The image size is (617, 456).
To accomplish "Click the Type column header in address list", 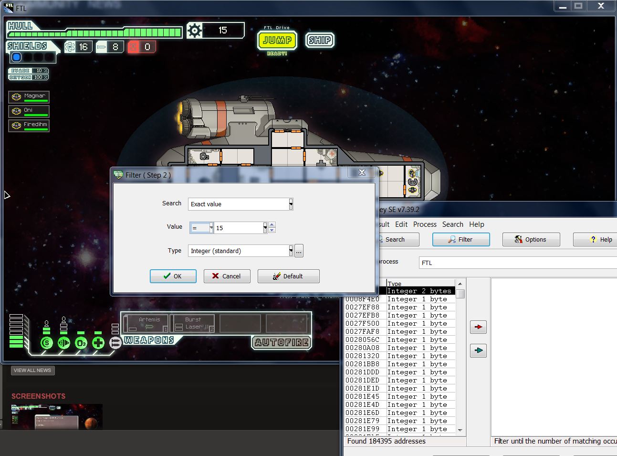I will (x=420, y=284).
